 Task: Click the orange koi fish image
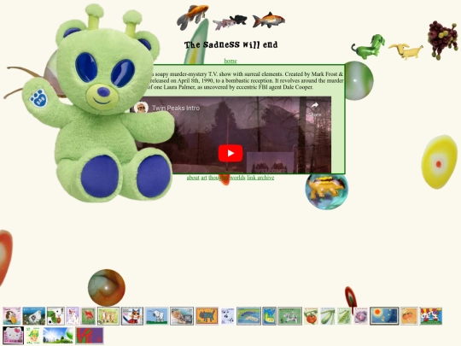coord(268,21)
